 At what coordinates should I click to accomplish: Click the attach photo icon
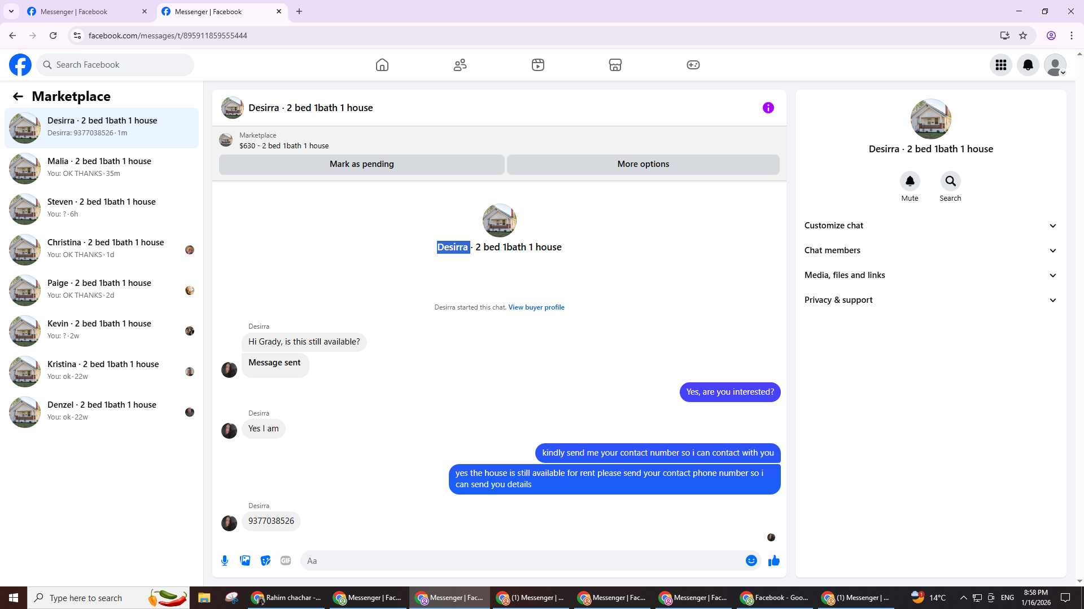click(x=245, y=561)
